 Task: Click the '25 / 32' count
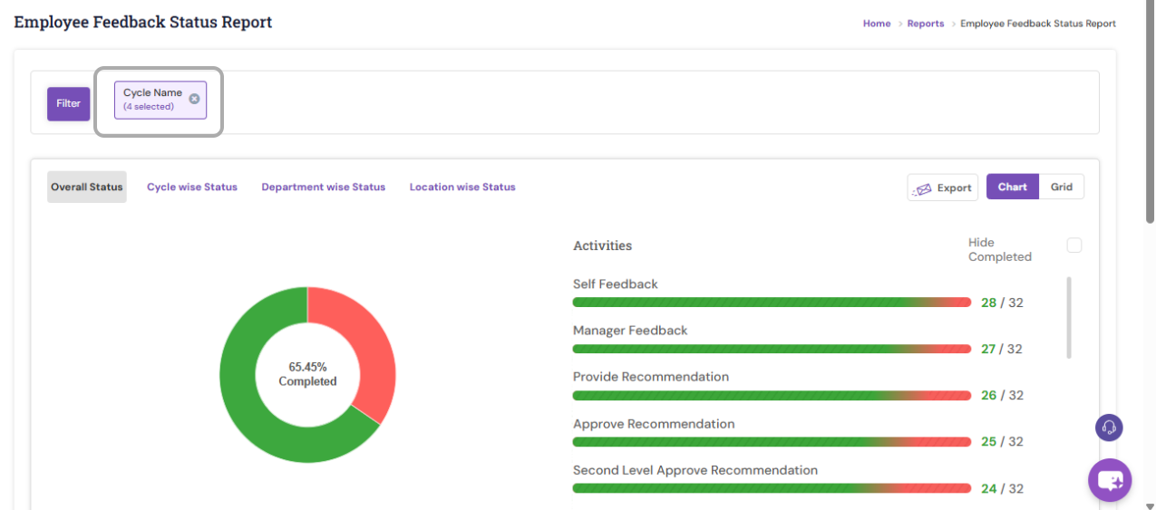tap(1002, 442)
